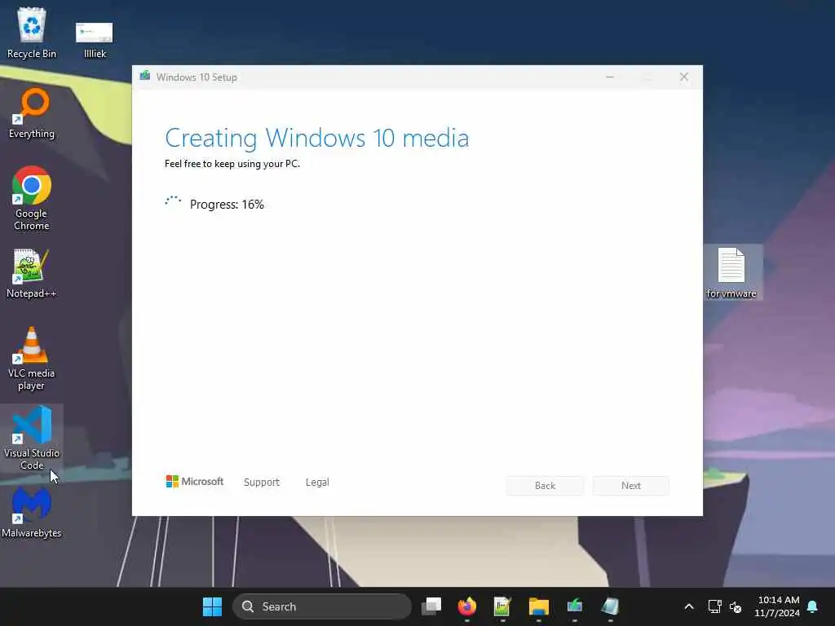Viewport: 835px width, 626px height.
Task: Click the Back button in Setup
Action: pyautogui.click(x=545, y=486)
